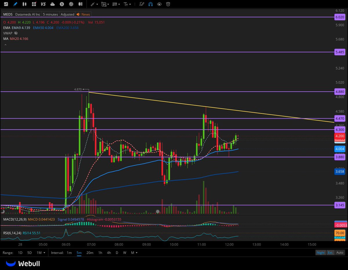Screen dimensions: 348x270
Task: Click the cloud icon in toolbar
Action: pyautogui.click(x=52, y=4)
